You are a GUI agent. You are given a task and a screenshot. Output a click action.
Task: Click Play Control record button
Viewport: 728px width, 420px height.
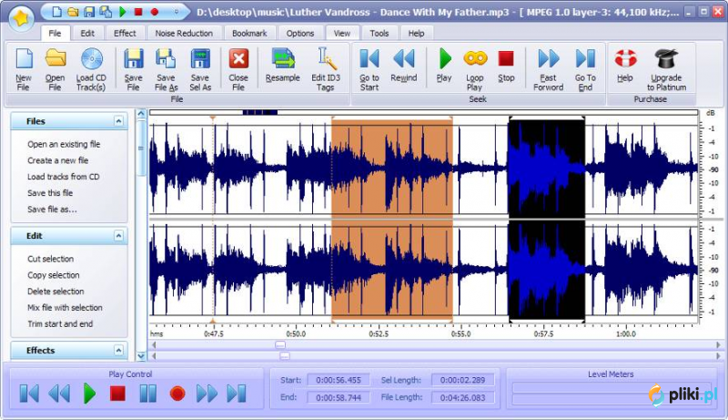[x=177, y=394]
